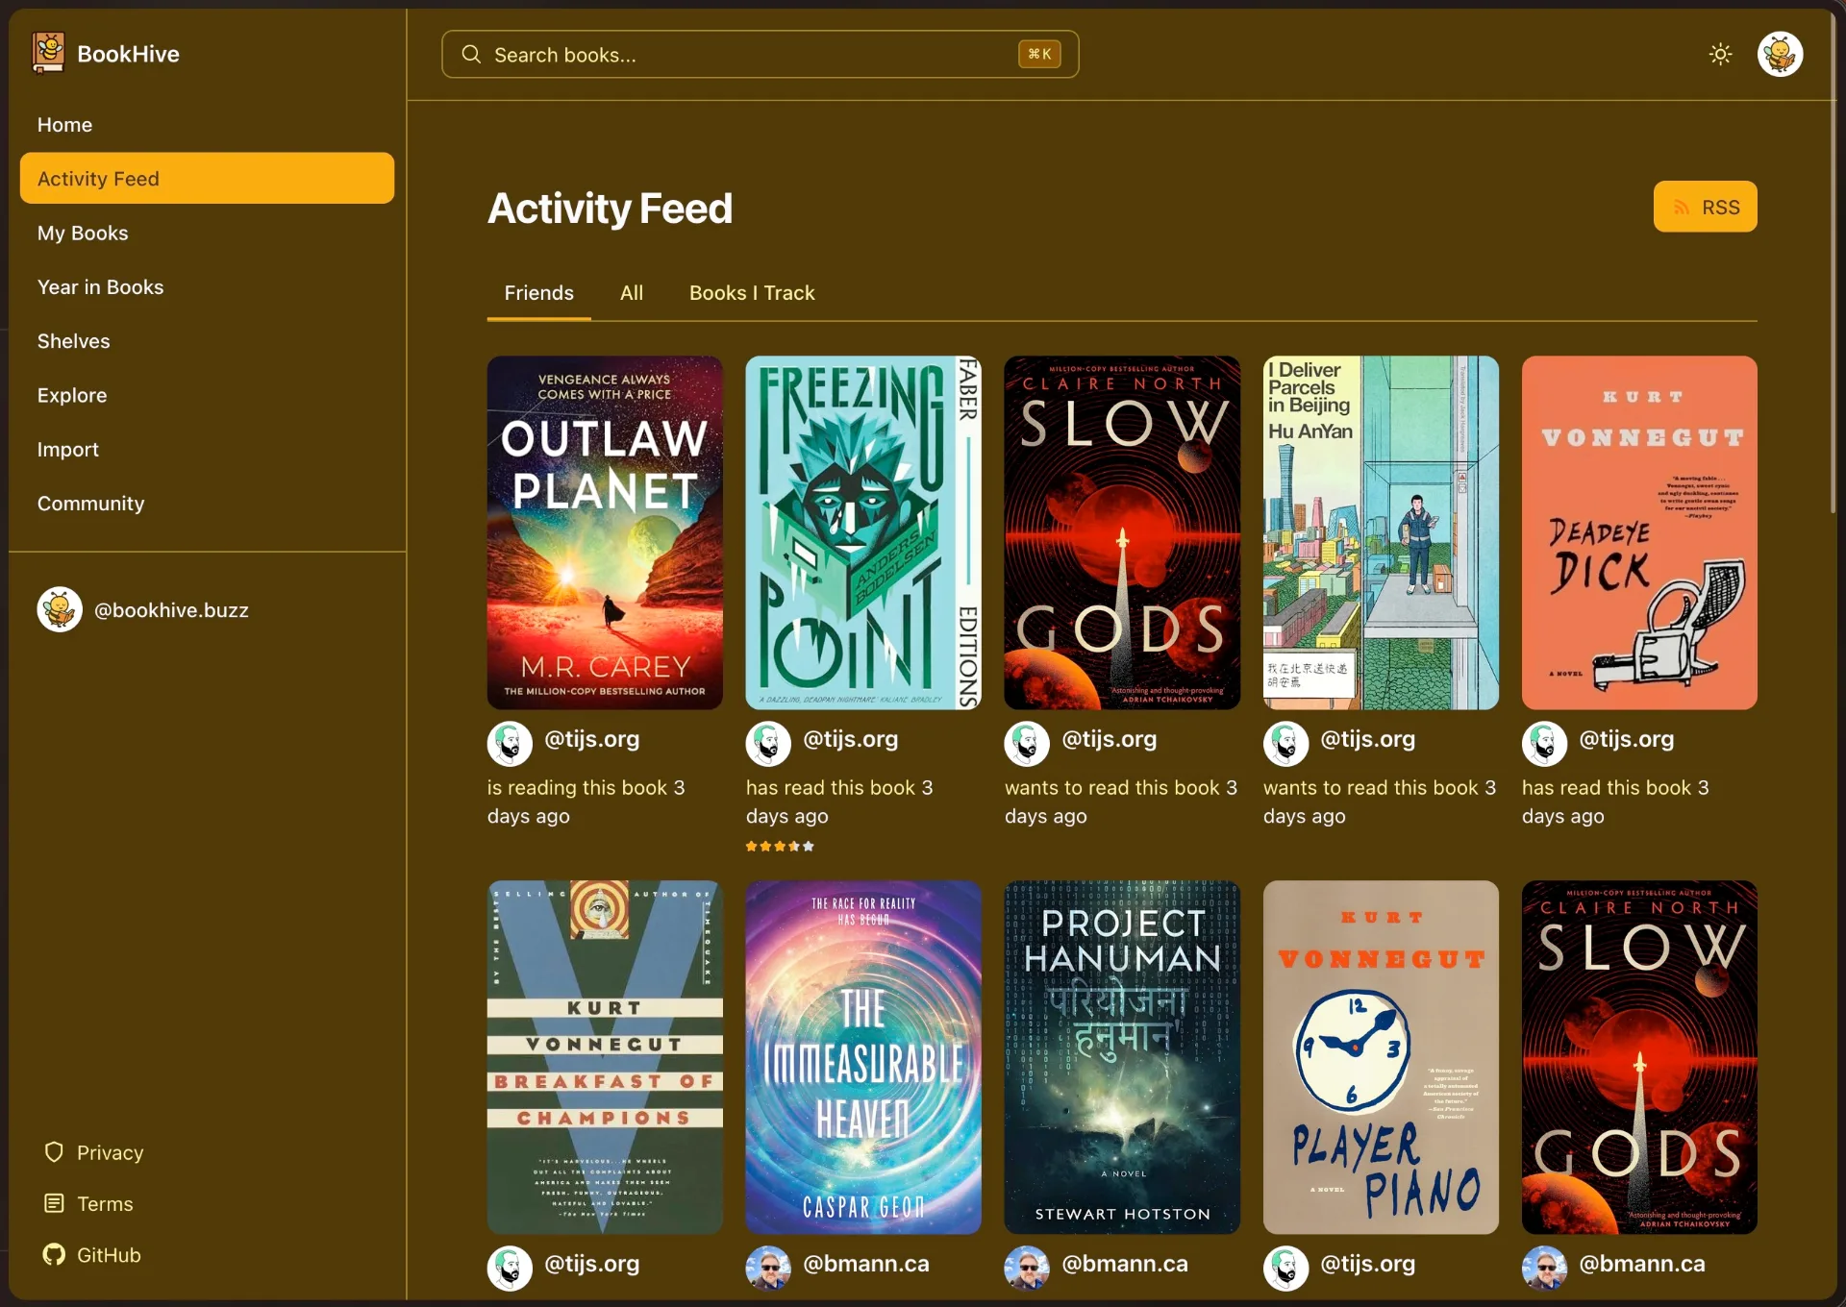Click the ⌘K shortcut badge
This screenshot has width=1846, height=1307.
click(x=1039, y=54)
